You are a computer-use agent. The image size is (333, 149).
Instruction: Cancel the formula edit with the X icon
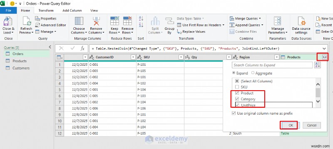(61, 48)
